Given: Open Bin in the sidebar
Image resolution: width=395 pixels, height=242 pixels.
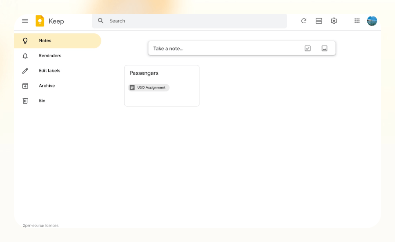Looking at the screenshot, I should [58, 101].
